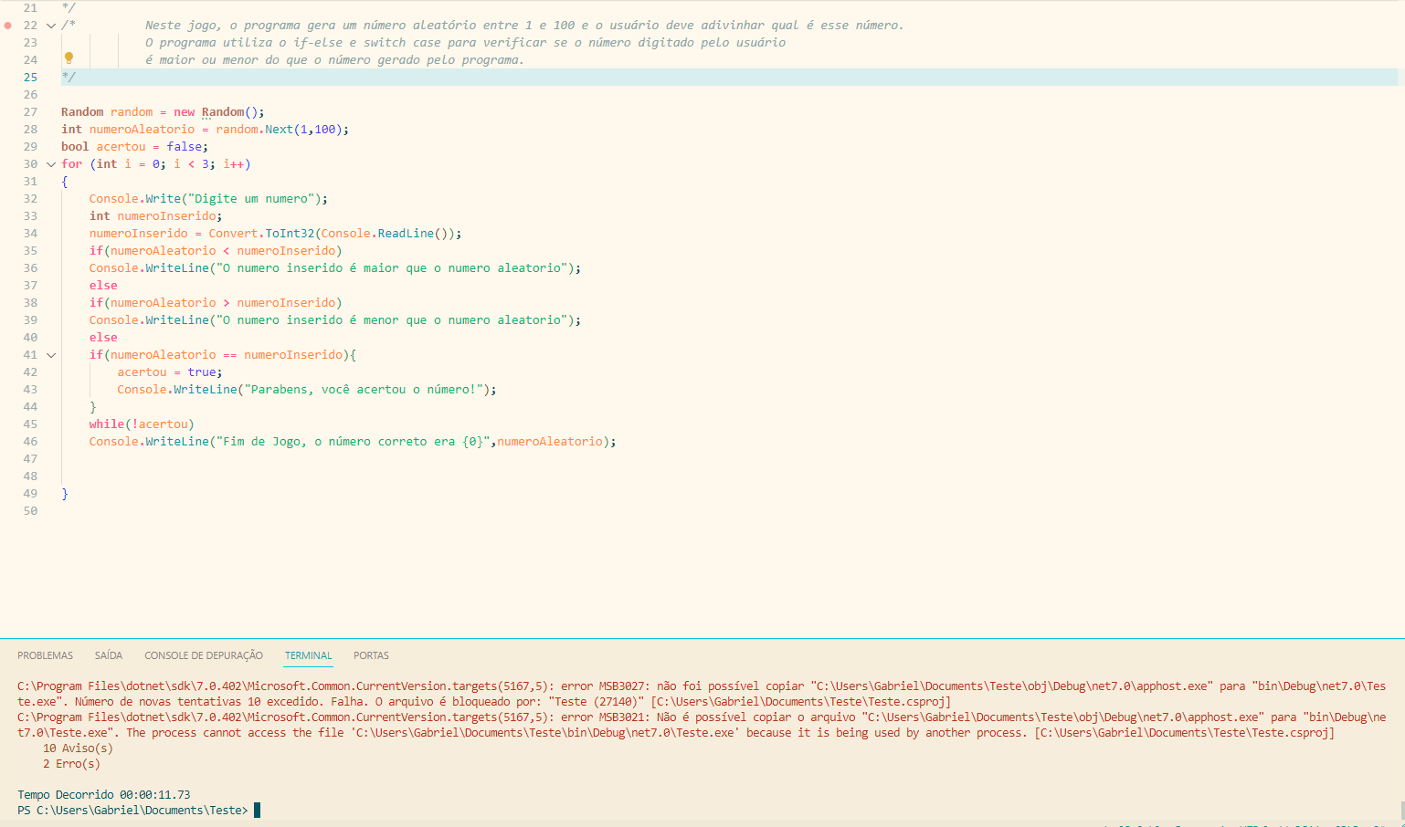This screenshot has width=1405, height=827.
Task: Click the "if(numeroAleatorio == numeroInserido){" line
Action: click(x=222, y=355)
